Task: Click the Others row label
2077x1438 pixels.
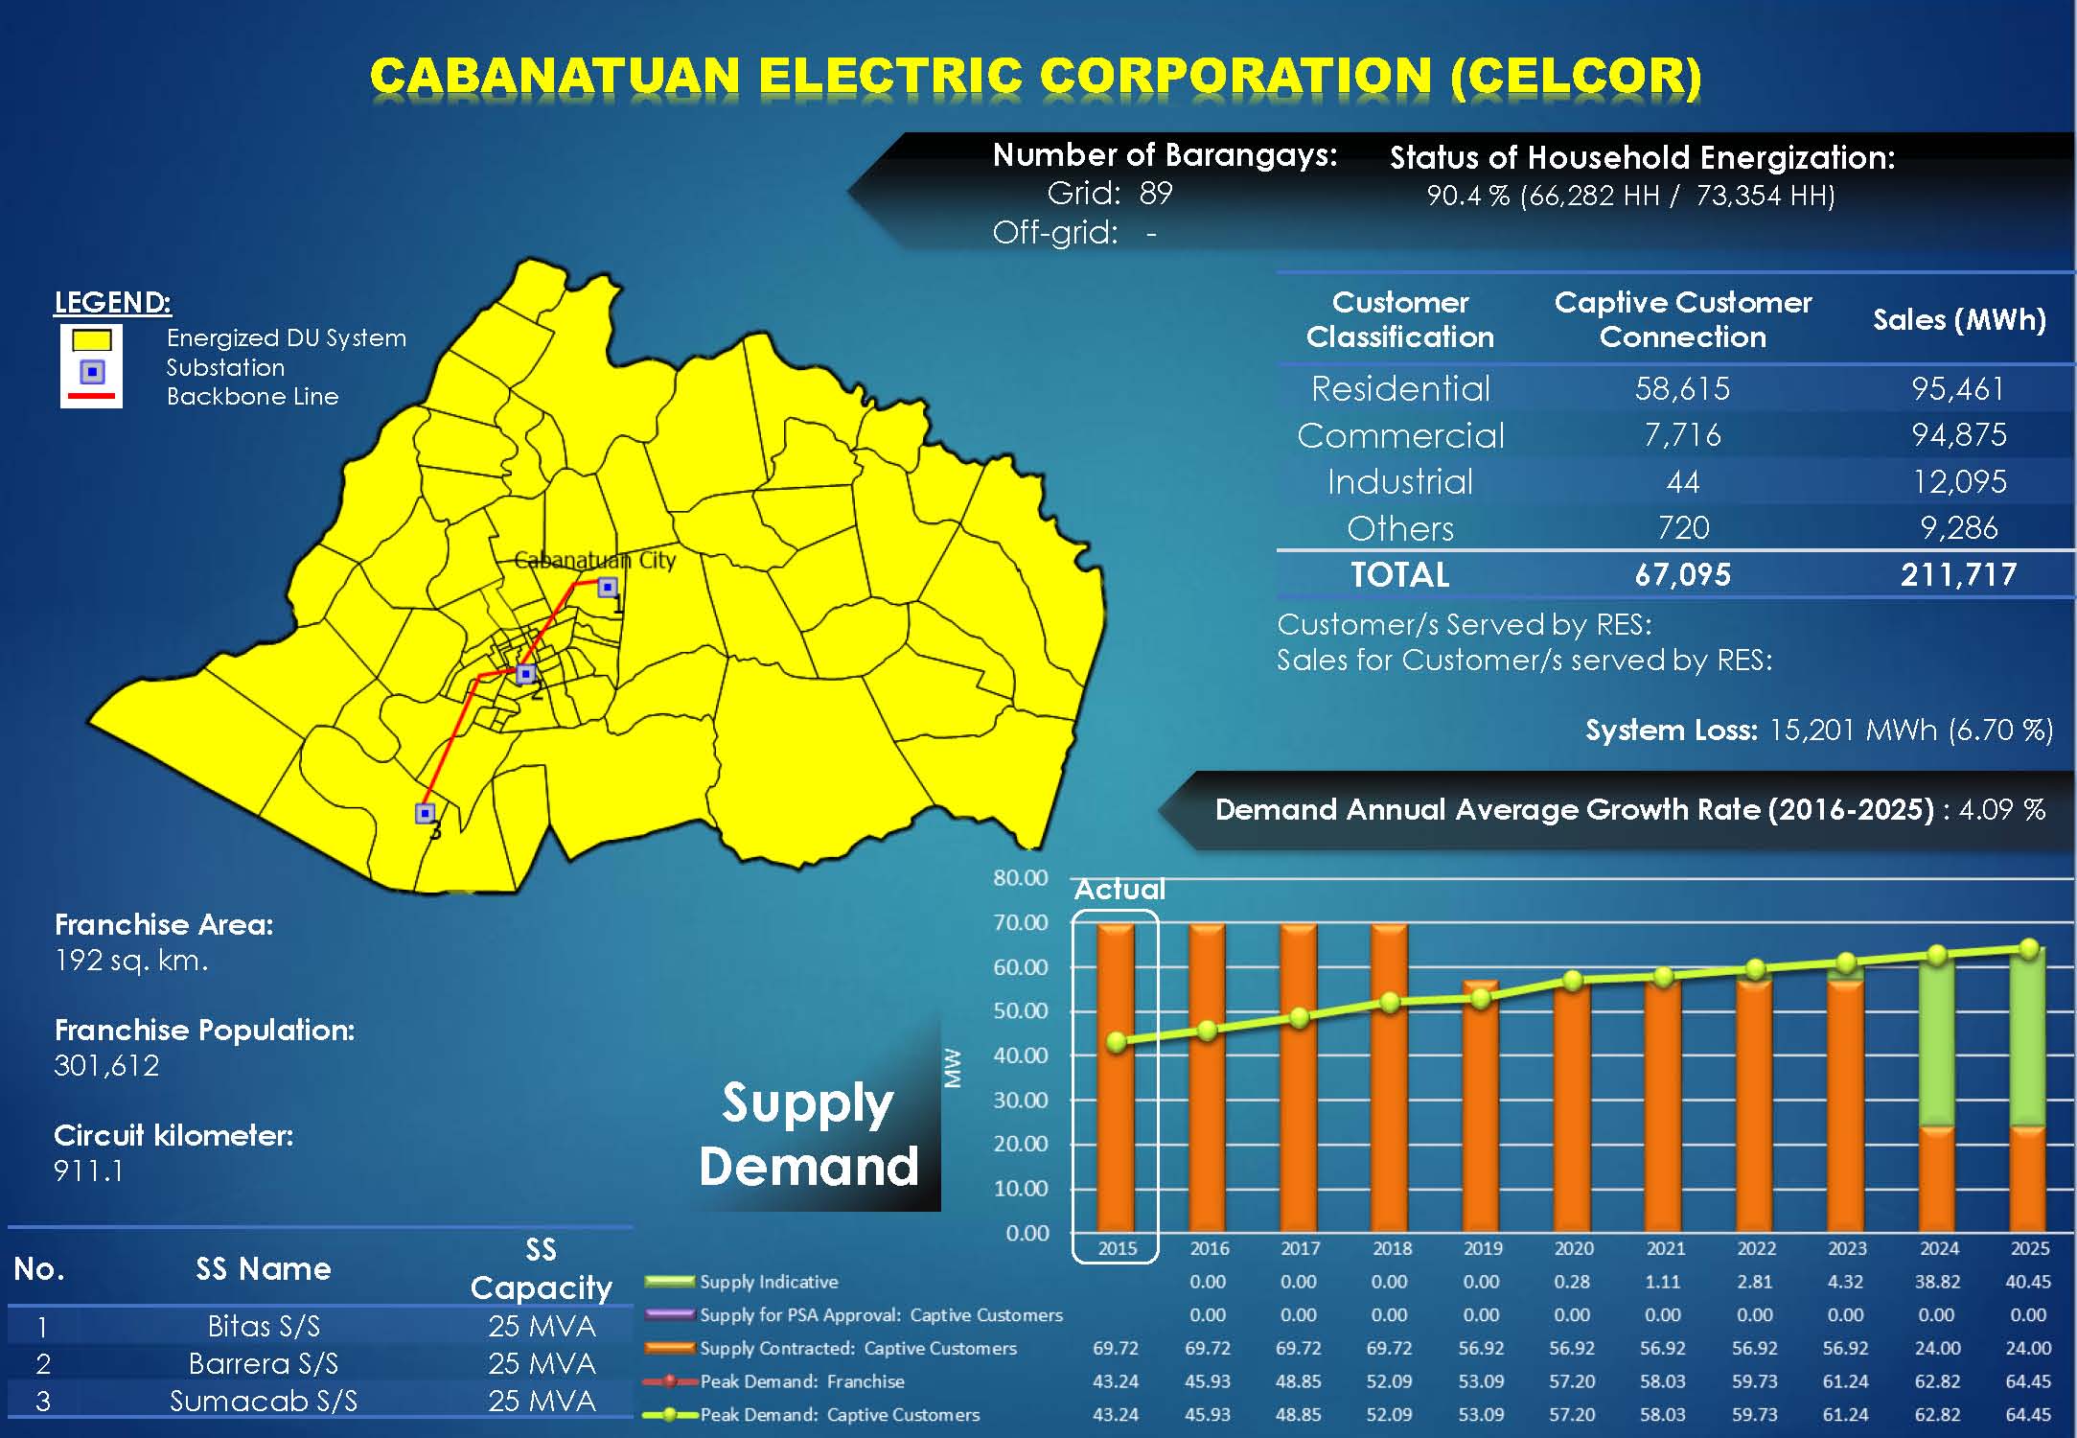Action: click(1400, 528)
